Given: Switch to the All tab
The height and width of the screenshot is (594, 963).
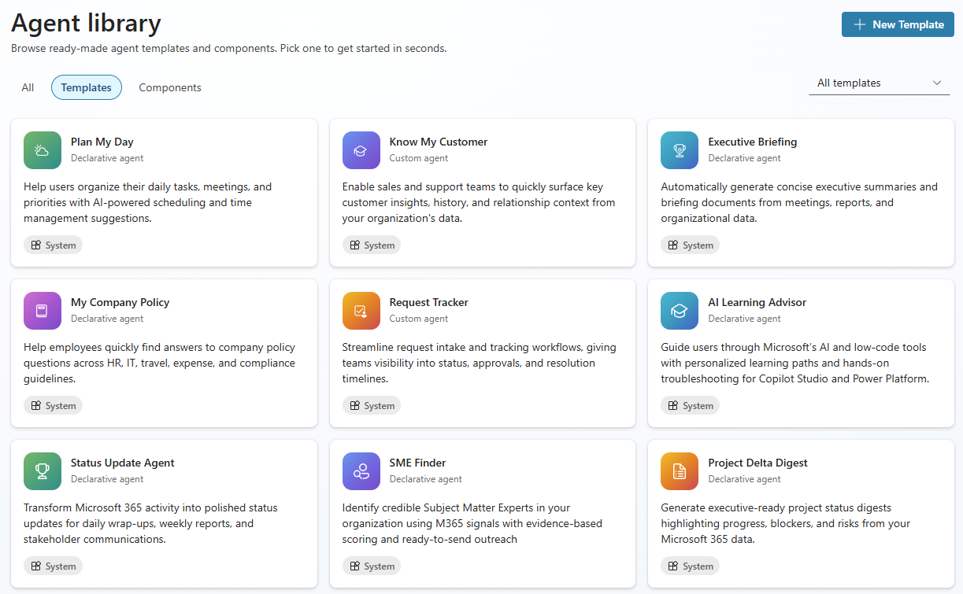Looking at the screenshot, I should pos(28,87).
